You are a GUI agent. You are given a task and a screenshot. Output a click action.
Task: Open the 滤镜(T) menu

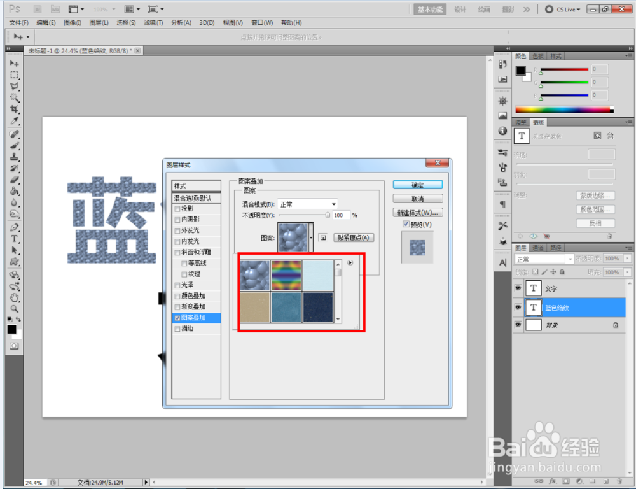(x=153, y=23)
